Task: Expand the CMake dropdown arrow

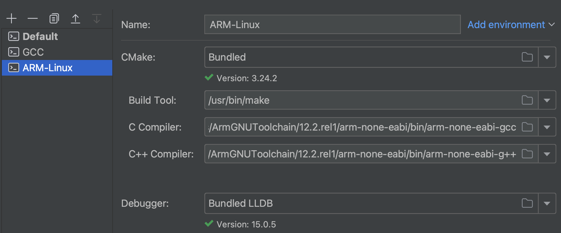Action: click(x=547, y=57)
